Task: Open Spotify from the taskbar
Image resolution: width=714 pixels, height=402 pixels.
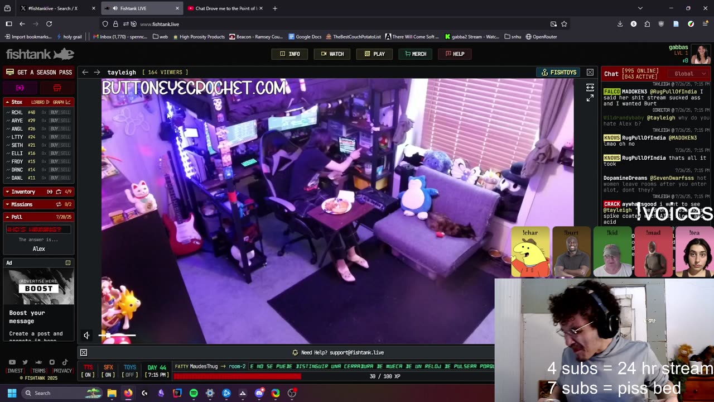Action: 194,393
